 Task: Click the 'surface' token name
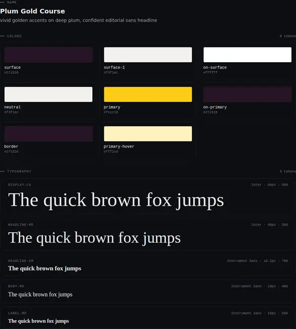(x=12, y=68)
